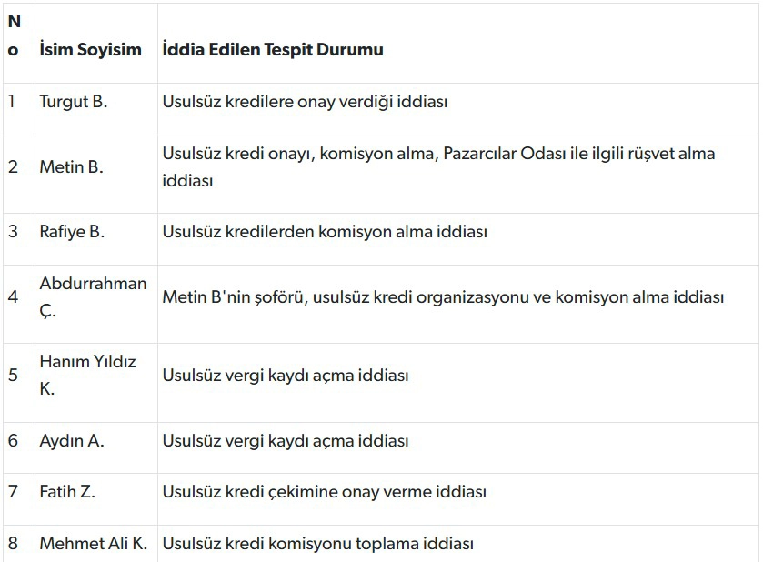Click the "İsim Soyisim" column header
The height and width of the screenshot is (562, 763).
90,50
